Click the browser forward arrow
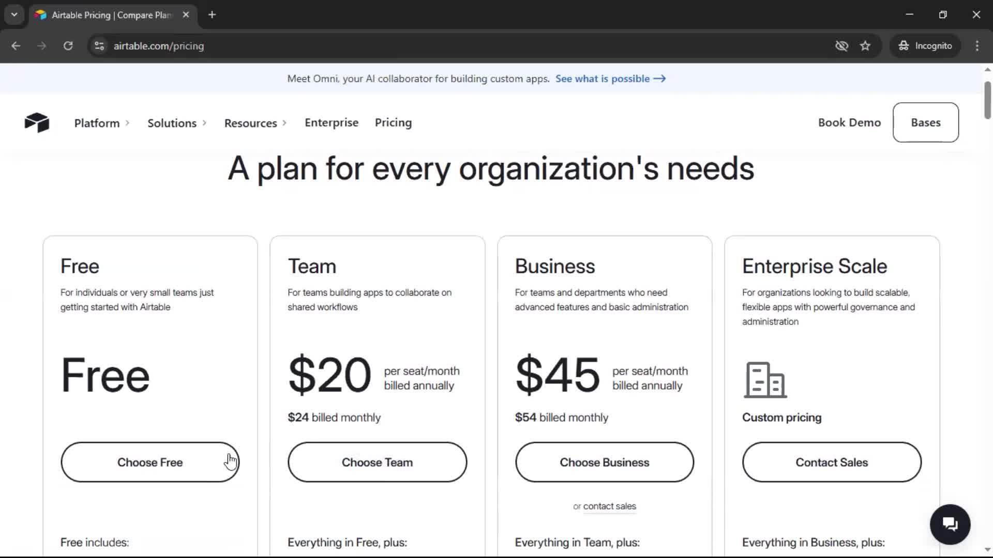 42,46
